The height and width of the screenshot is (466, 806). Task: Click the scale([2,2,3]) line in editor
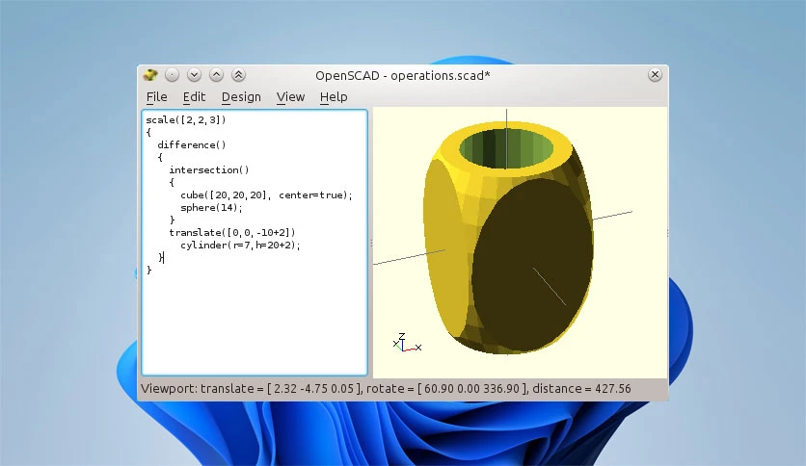[185, 120]
